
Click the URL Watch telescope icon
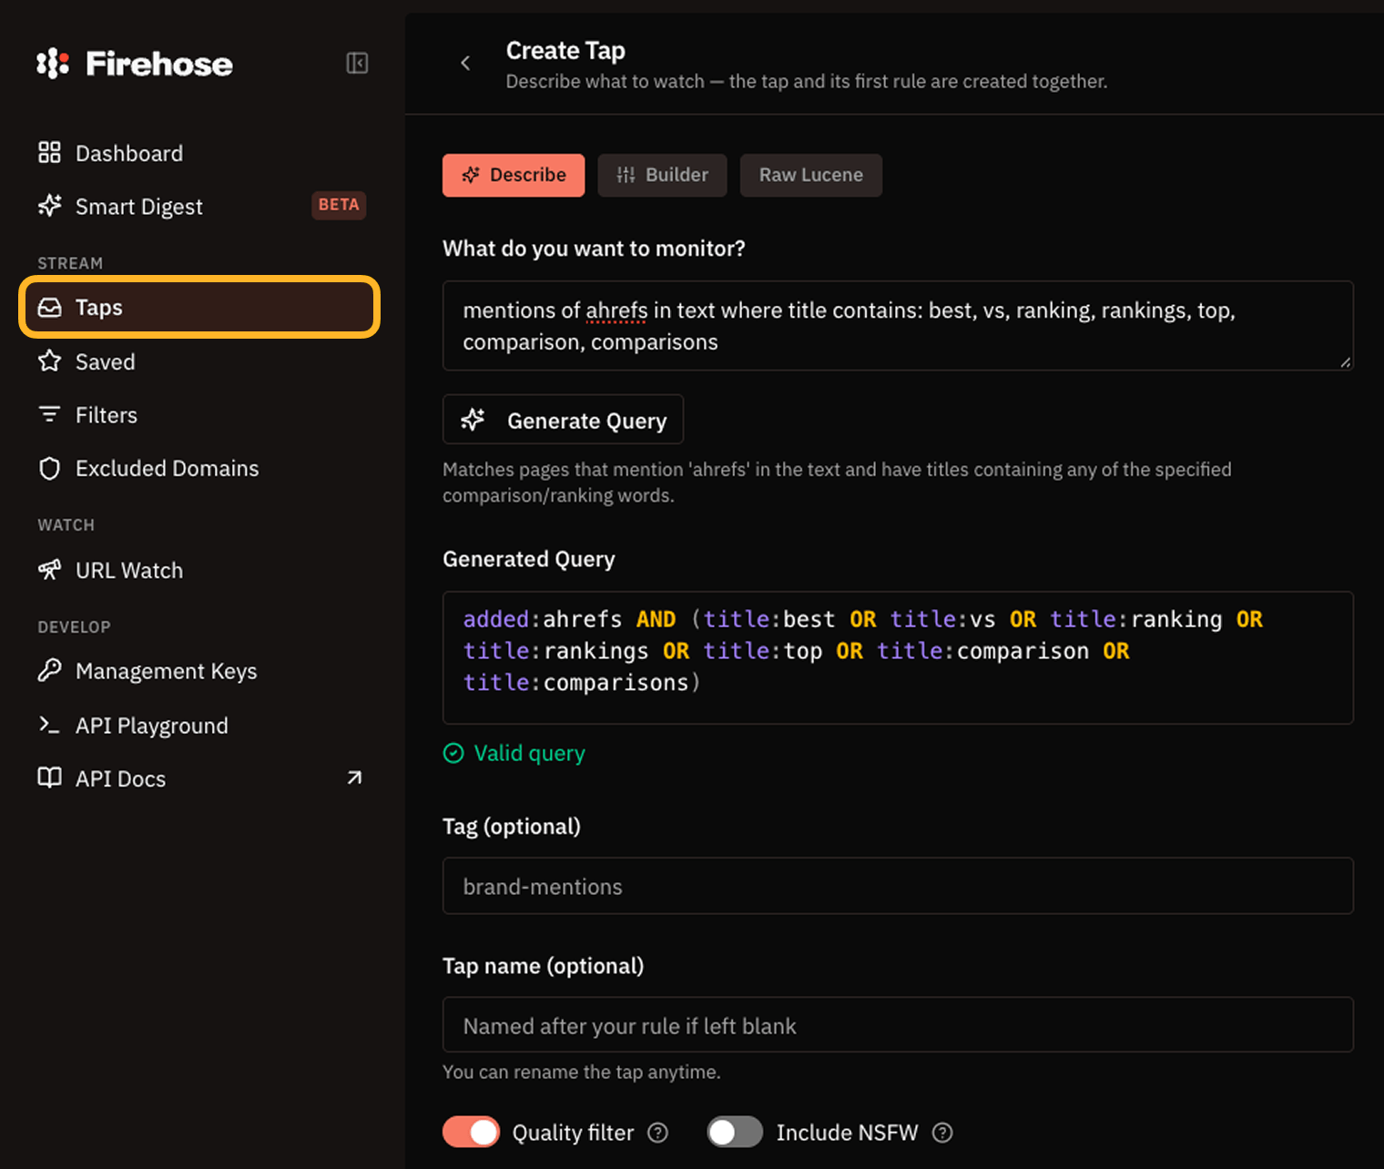(49, 570)
